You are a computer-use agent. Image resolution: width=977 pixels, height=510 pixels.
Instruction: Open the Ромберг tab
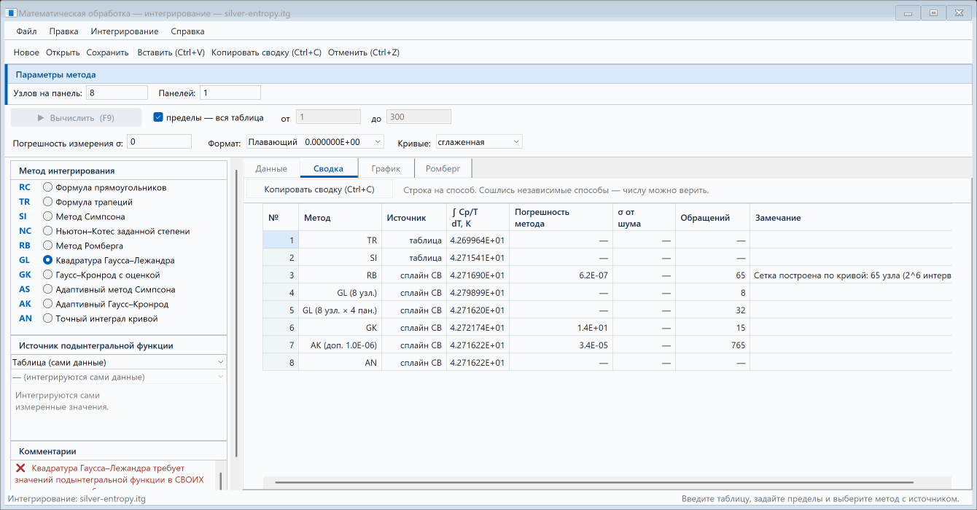(443, 168)
